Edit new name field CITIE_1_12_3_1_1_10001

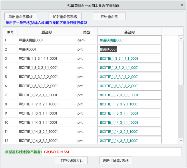click(x=130, y=95)
